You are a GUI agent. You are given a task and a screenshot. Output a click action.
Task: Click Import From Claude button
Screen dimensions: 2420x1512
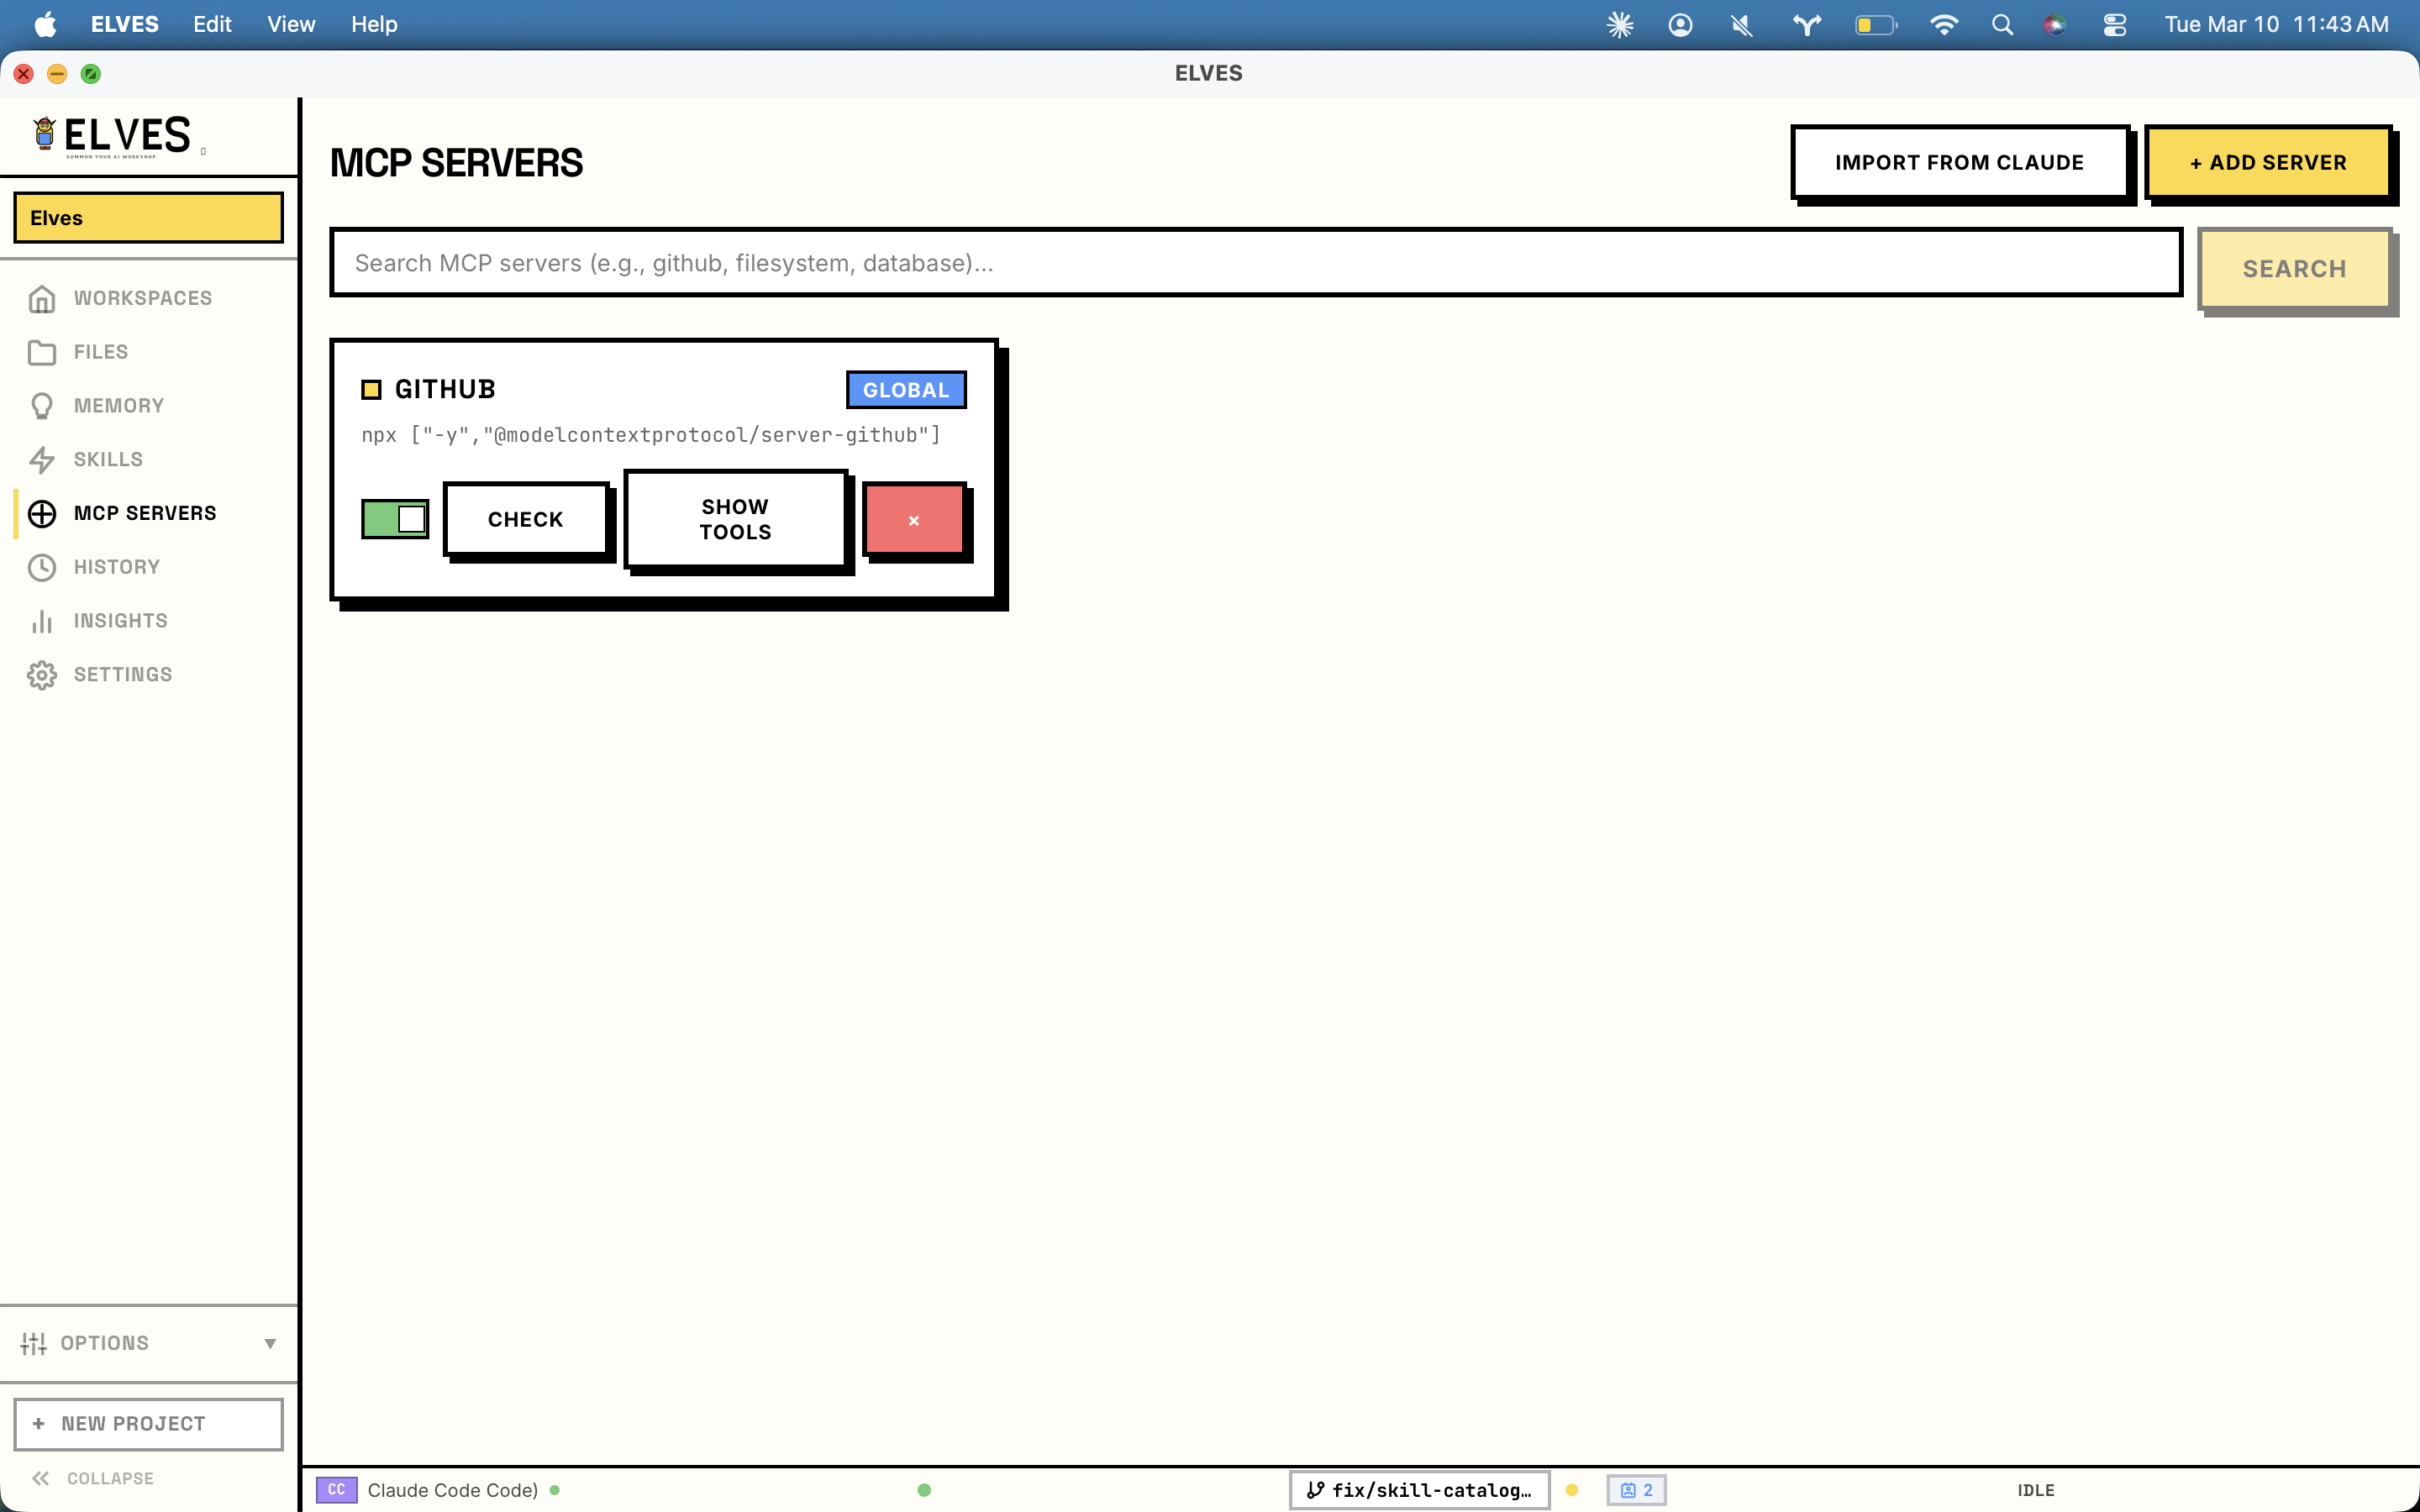(1959, 162)
